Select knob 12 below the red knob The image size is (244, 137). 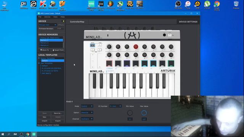136,55
